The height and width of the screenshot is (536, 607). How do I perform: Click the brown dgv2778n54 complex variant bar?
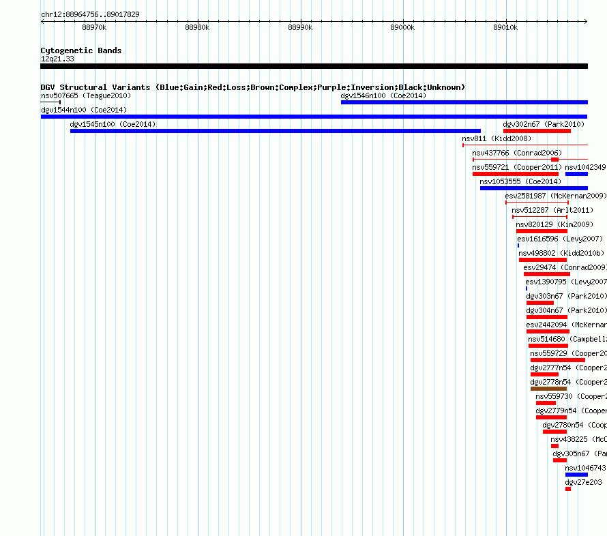(x=548, y=389)
